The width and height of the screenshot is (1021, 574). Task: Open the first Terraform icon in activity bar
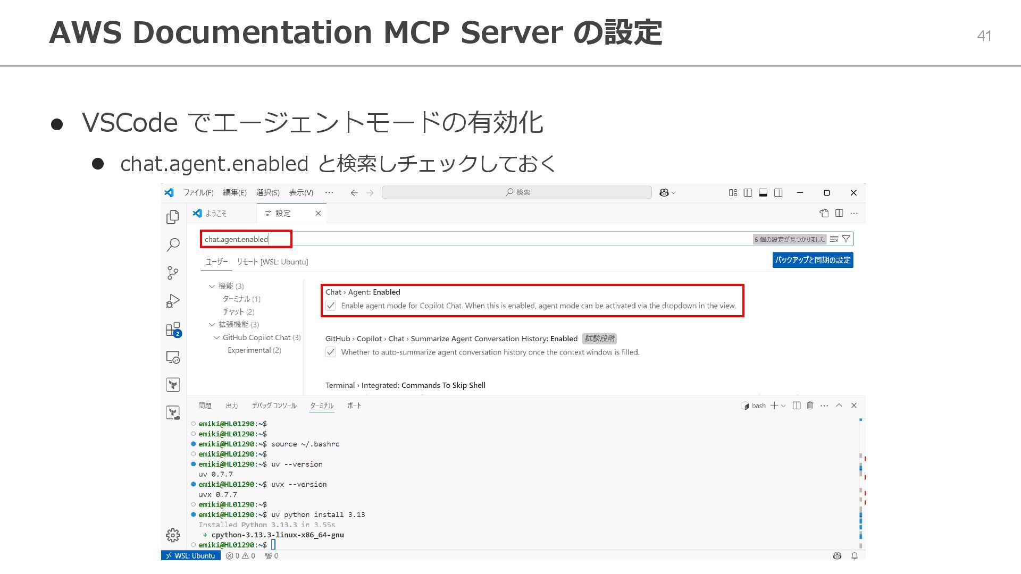click(x=173, y=385)
